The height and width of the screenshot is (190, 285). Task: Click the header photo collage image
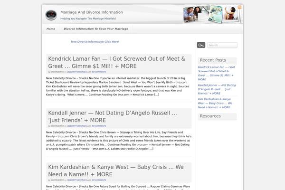coord(212,14)
